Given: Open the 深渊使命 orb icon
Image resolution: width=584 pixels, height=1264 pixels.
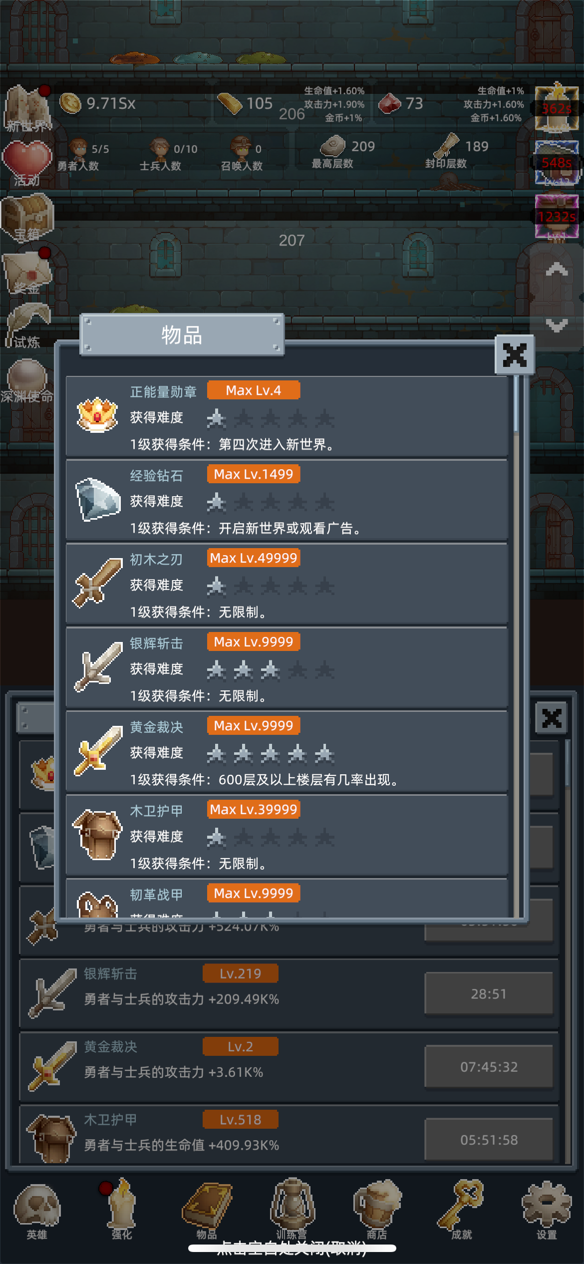Looking at the screenshot, I should click(27, 380).
